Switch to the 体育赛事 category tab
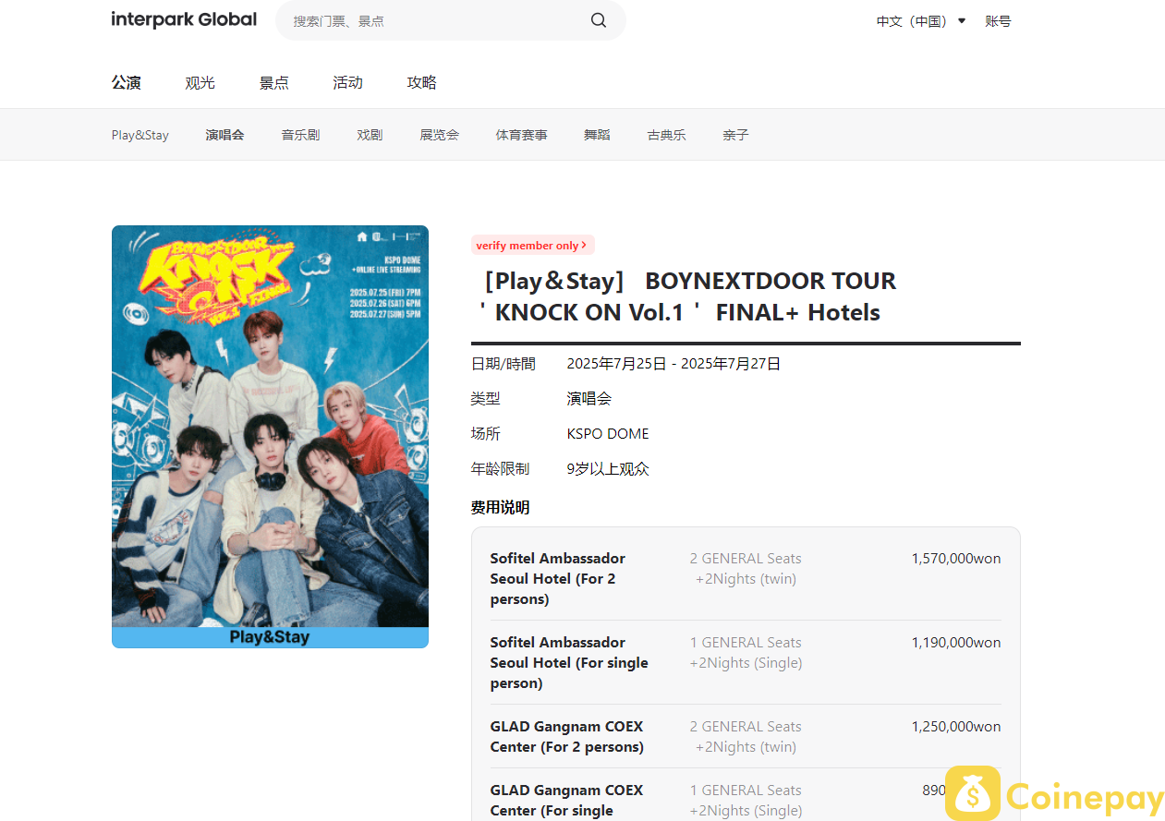Viewport: 1165px width, 821px height. tap(521, 135)
